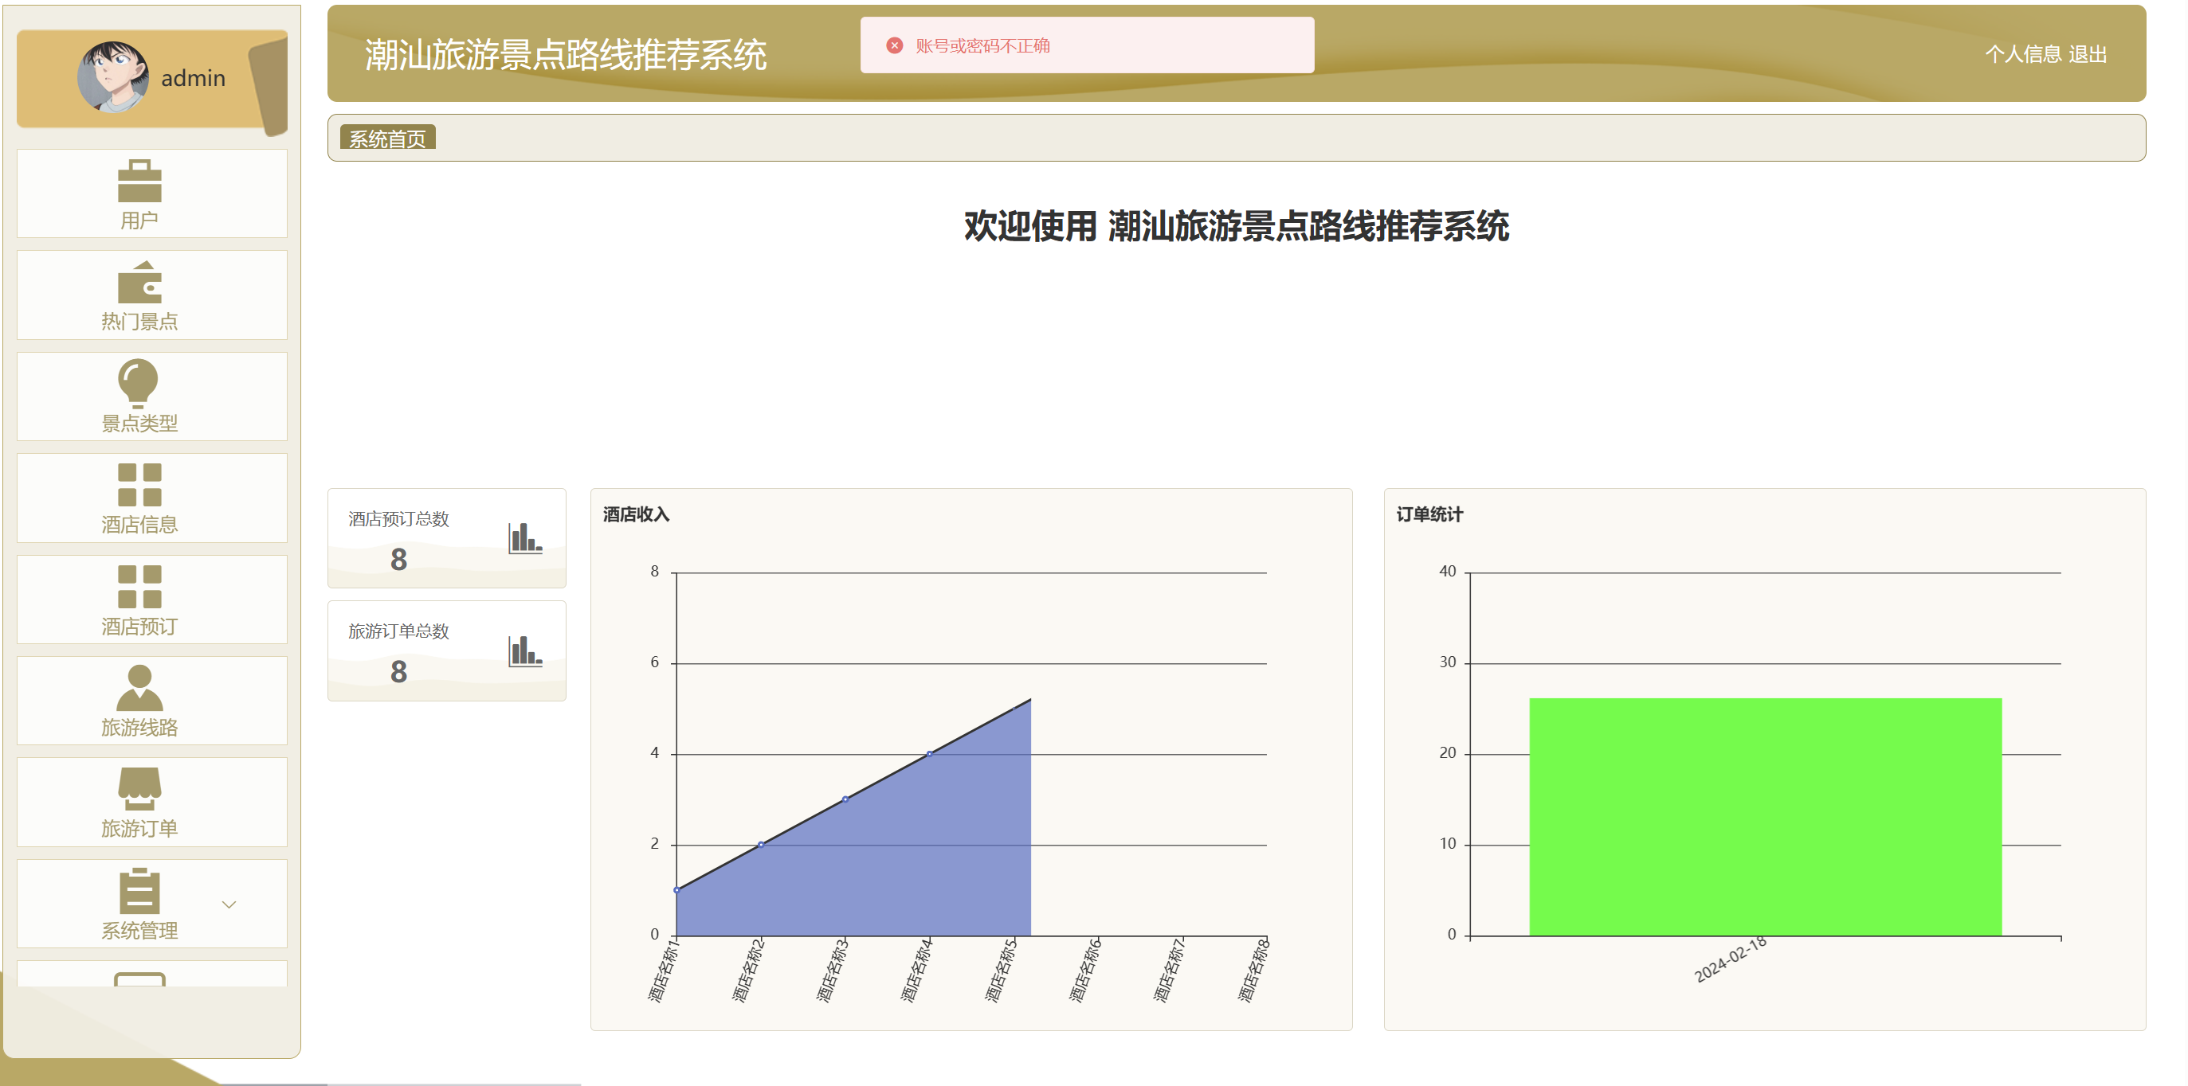Open the 酒店预订 menu label
The image size is (2188, 1086).
[139, 626]
